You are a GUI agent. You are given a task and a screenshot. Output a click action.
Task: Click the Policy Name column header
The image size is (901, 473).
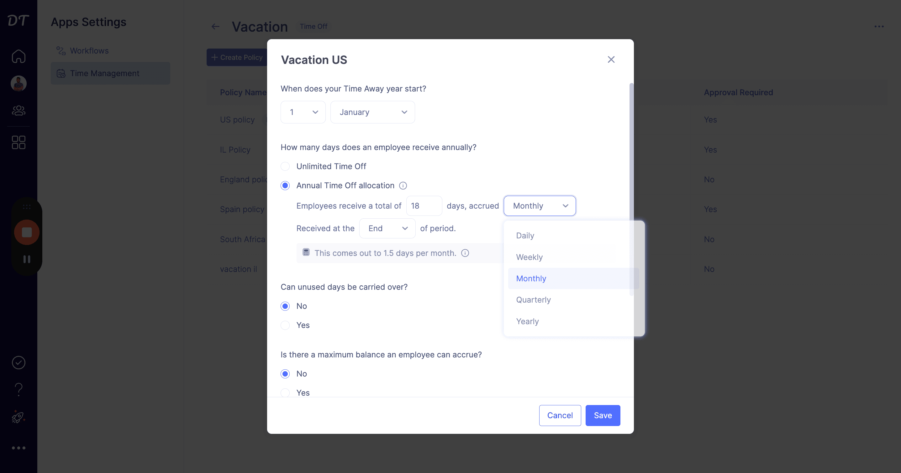coord(243,93)
